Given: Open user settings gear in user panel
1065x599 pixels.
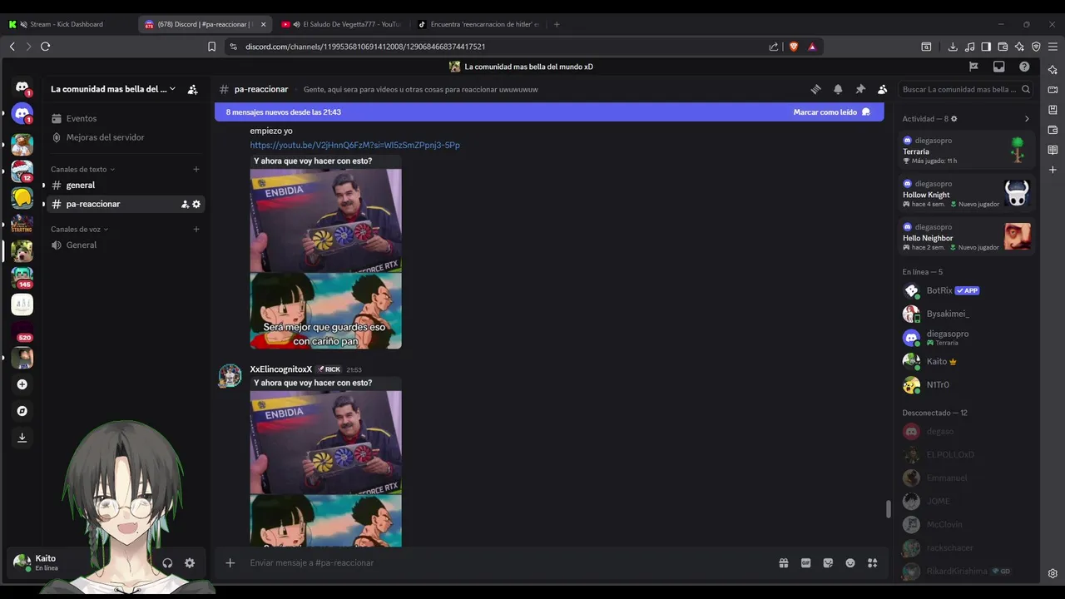Looking at the screenshot, I should tap(190, 563).
